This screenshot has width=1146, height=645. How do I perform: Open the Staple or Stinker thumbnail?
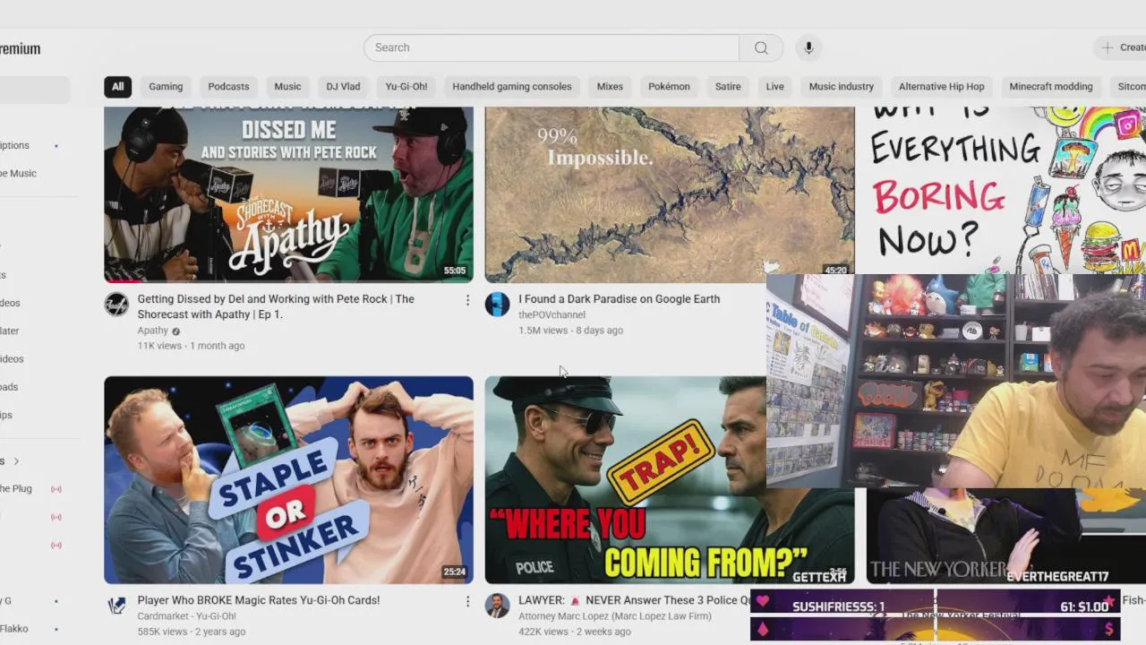pyautogui.click(x=288, y=480)
